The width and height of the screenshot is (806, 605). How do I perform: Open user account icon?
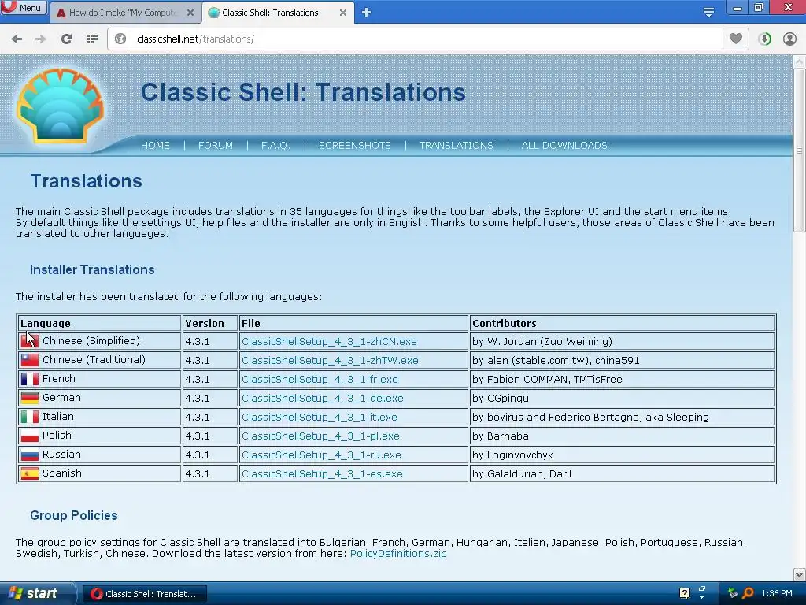click(x=789, y=39)
